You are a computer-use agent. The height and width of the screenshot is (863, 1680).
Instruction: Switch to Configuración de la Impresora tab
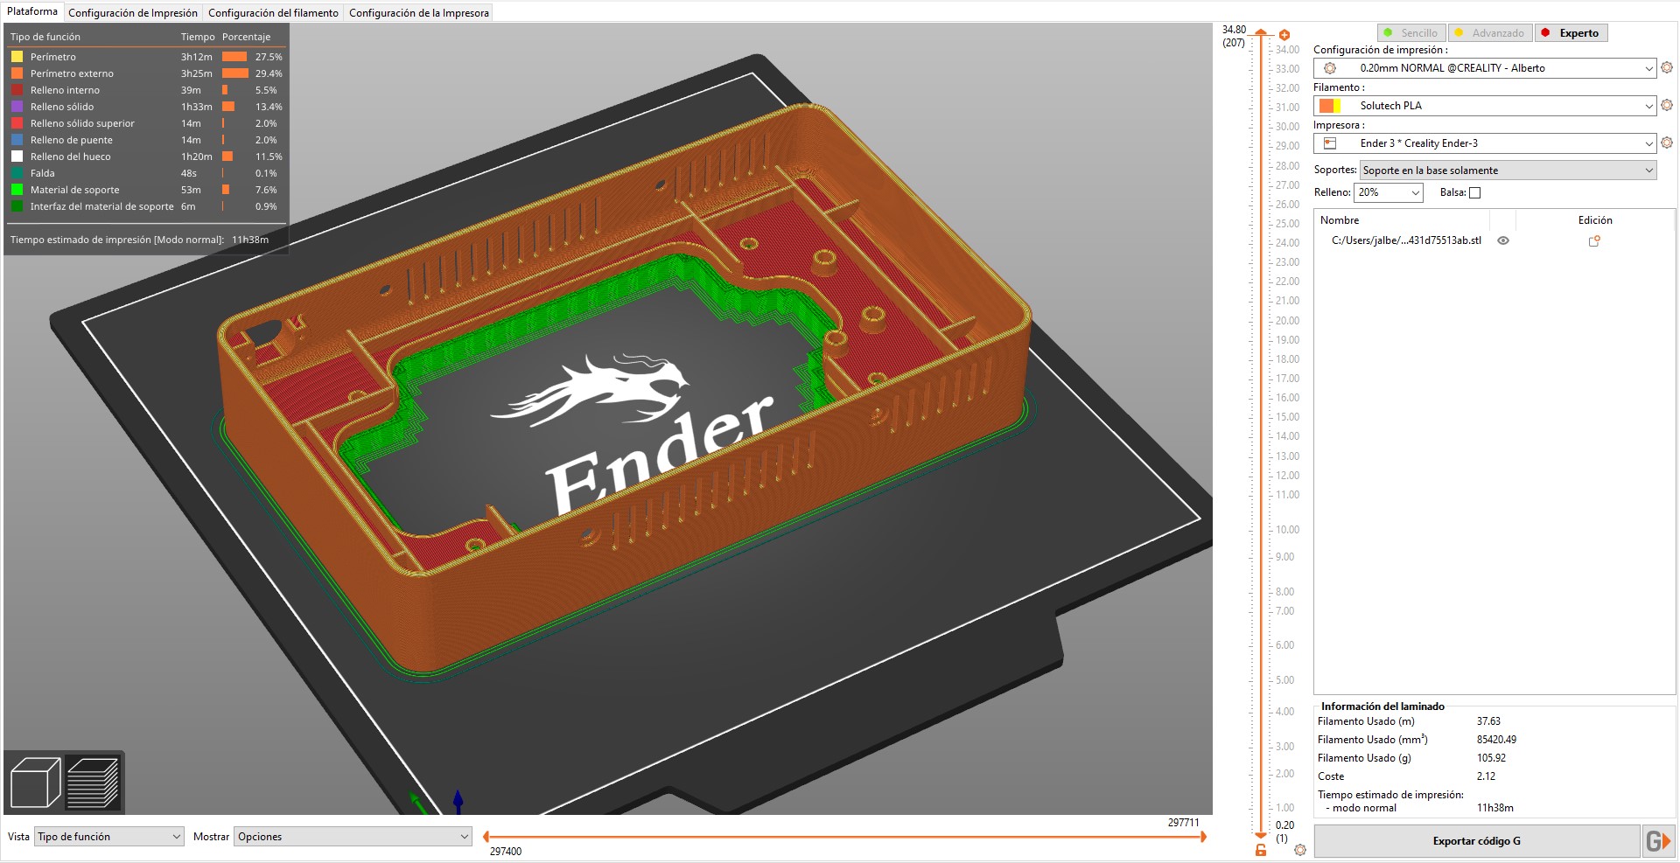click(x=419, y=13)
